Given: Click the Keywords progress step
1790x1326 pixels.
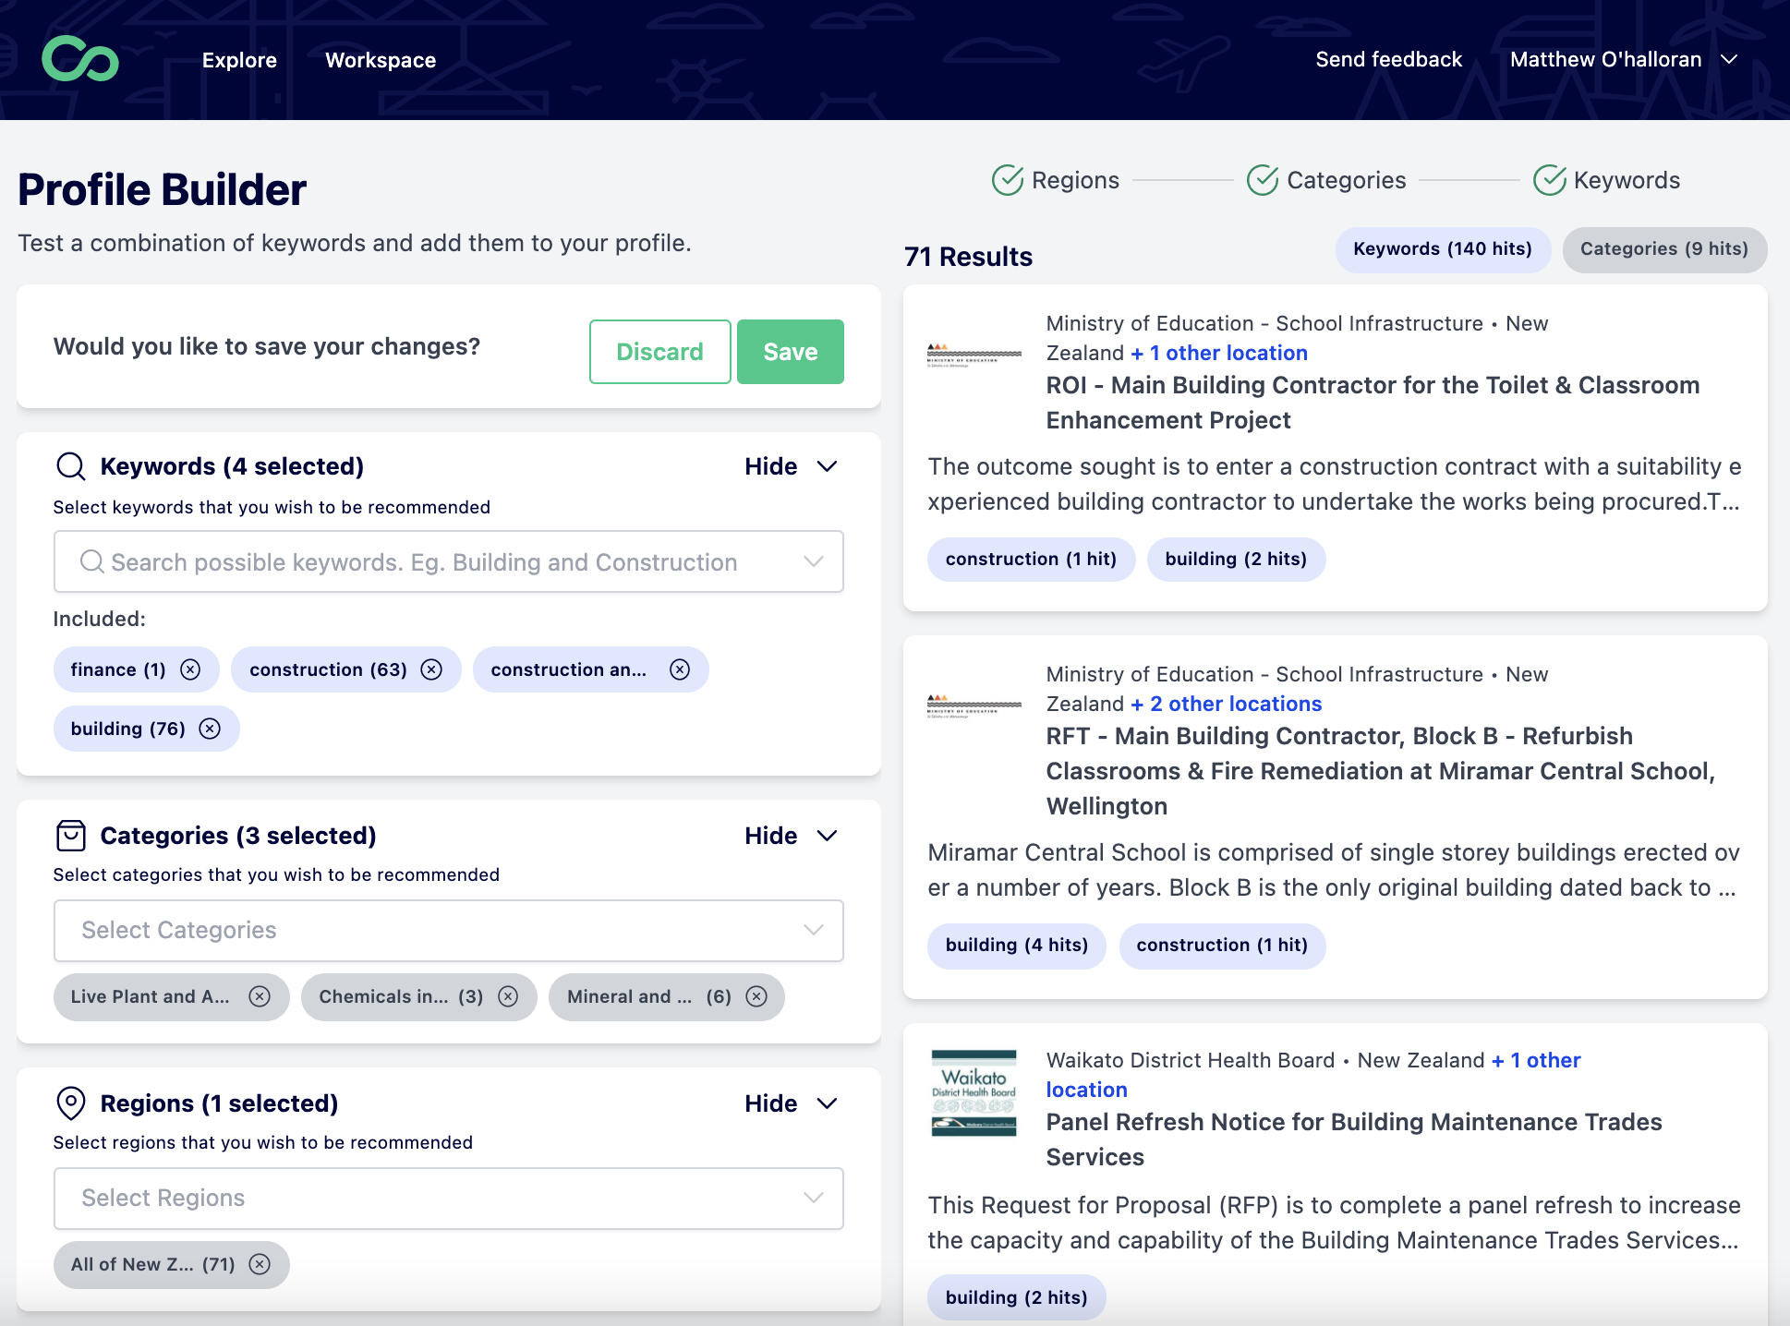Looking at the screenshot, I should 1607,180.
